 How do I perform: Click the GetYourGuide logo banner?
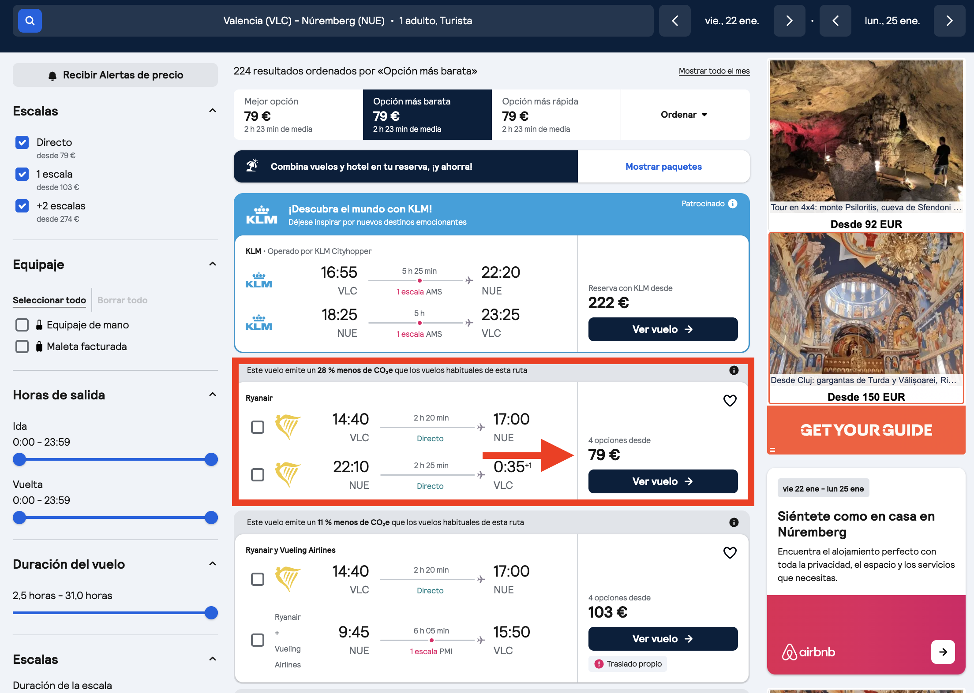pos(866,430)
